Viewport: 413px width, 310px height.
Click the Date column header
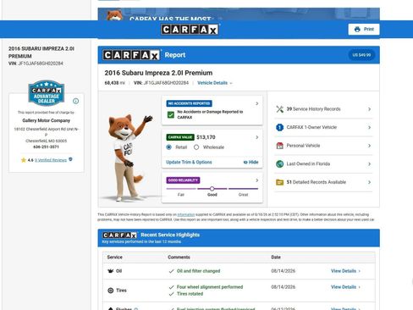[x=276, y=257]
